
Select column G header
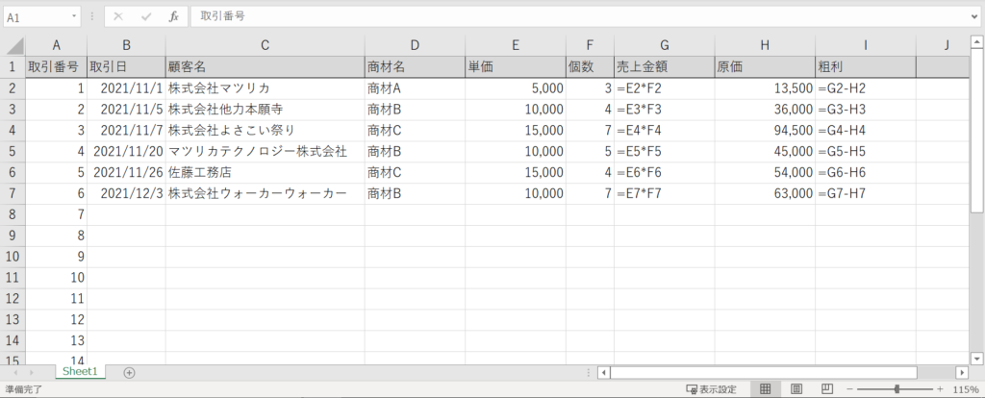click(664, 45)
